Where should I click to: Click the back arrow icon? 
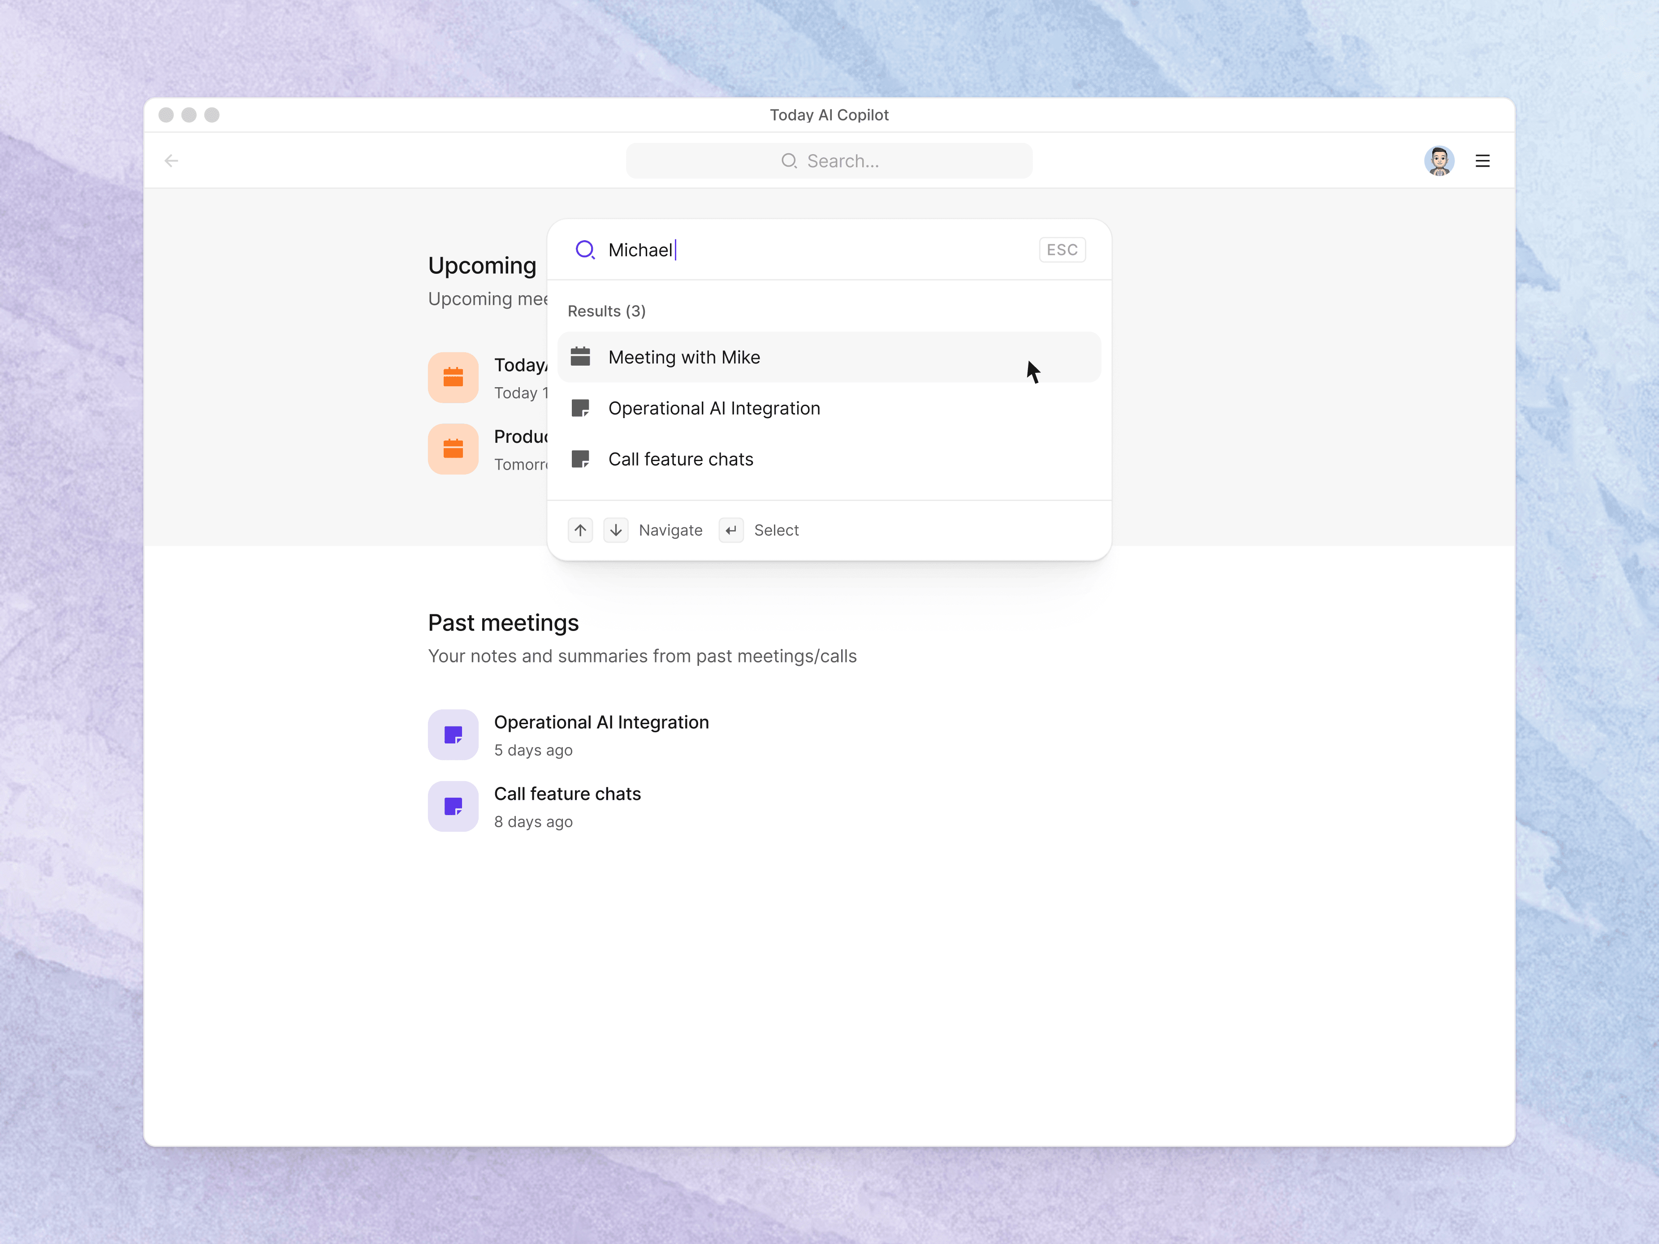(171, 160)
